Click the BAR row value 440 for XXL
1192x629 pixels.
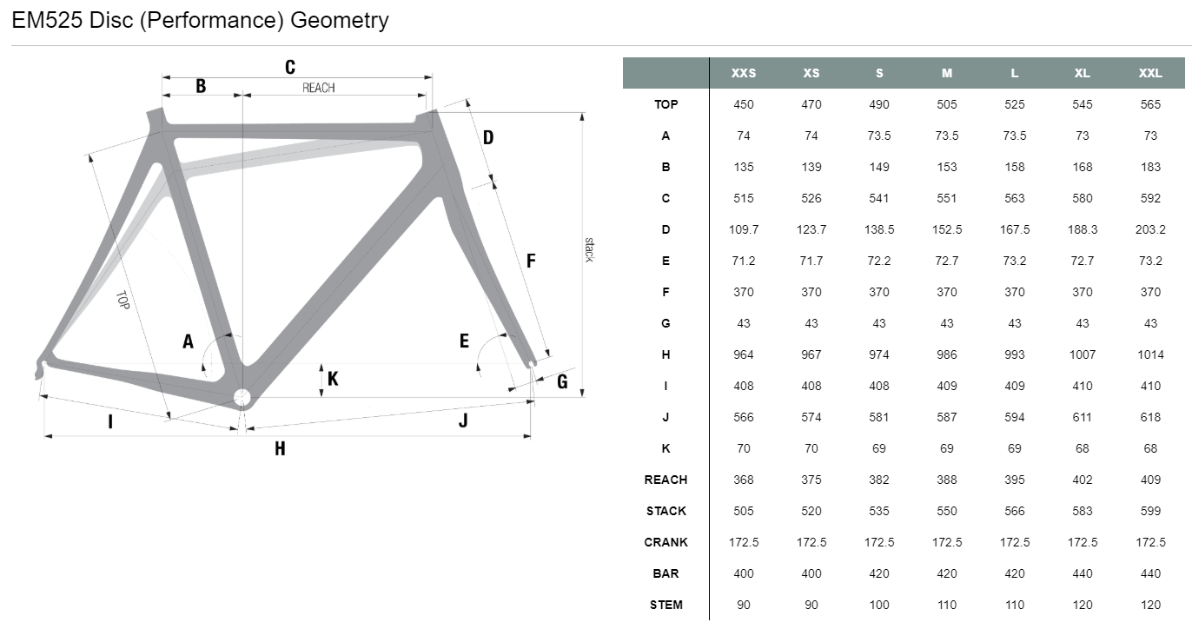(x=1150, y=573)
